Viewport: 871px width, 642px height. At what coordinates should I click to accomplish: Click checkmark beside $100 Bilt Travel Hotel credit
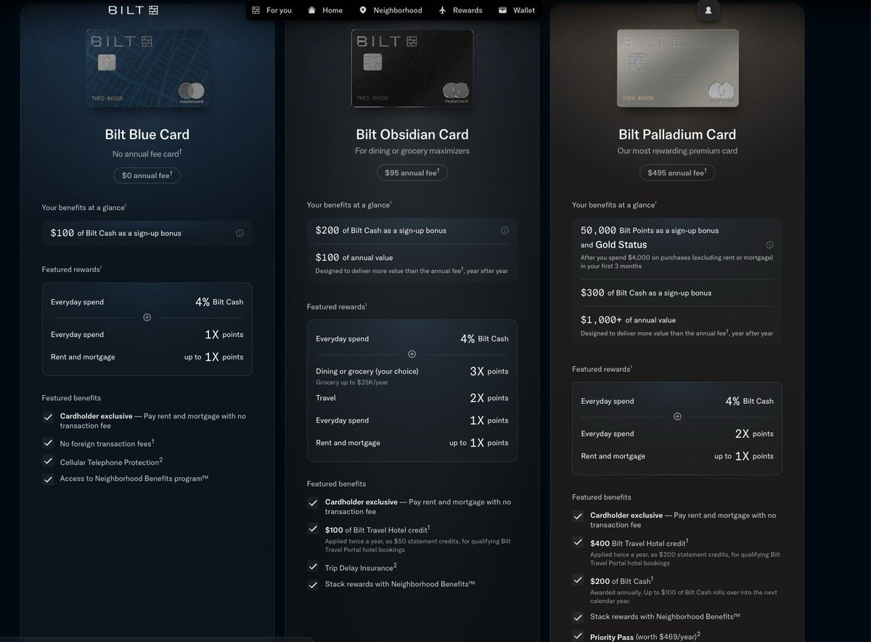tap(313, 529)
